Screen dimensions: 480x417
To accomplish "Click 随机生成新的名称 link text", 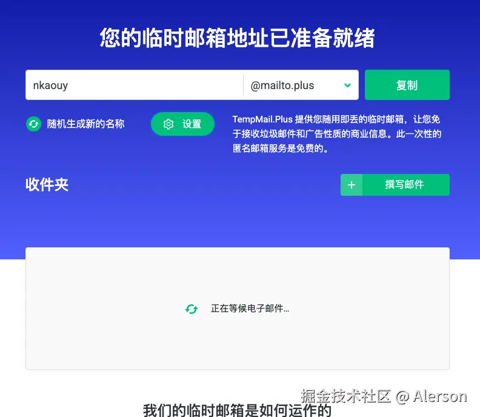I will pyautogui.click(x=85, y=124).
